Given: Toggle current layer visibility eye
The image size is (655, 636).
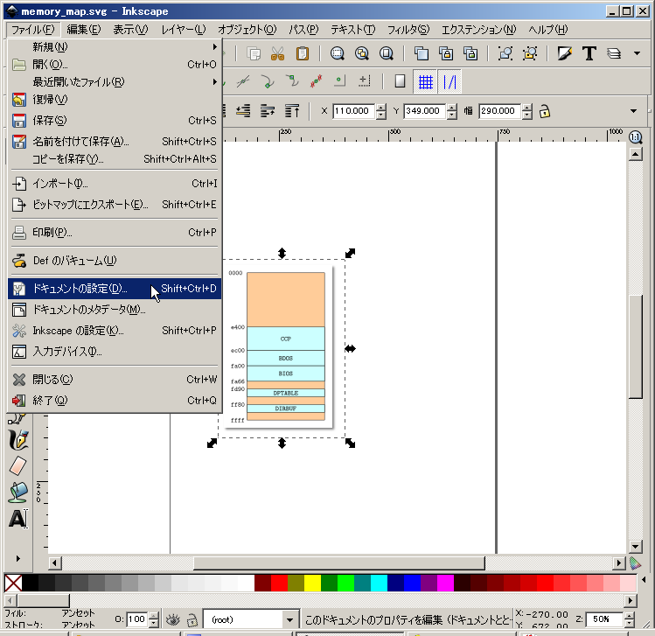Looking at the screenshot, I should pyautogui.click(x=172, y=619).
